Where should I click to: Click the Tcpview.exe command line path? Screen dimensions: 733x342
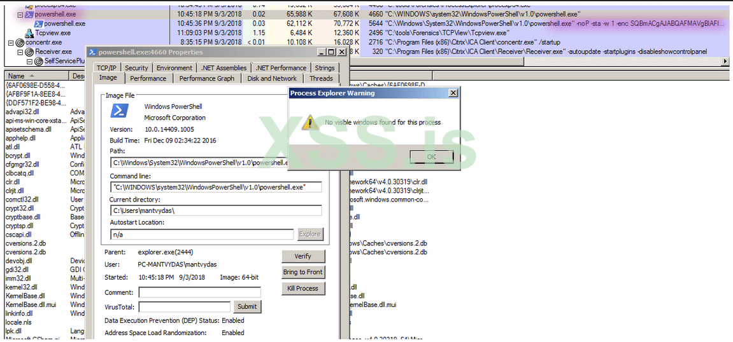pyautogui.click(x=446, y=32)
